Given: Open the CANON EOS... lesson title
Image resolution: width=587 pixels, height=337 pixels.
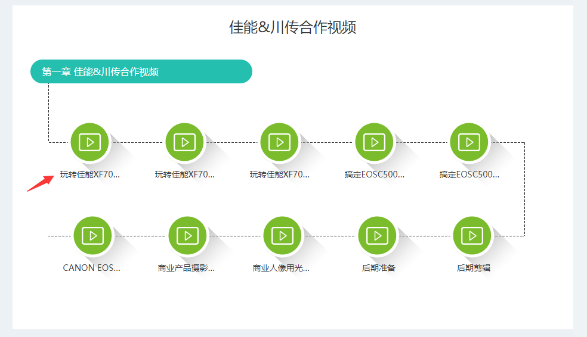Looking at the screenshot, I should click(92, 268).
